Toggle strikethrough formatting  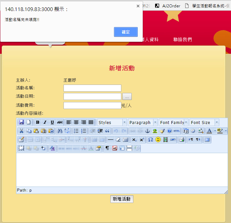point(60,122)
